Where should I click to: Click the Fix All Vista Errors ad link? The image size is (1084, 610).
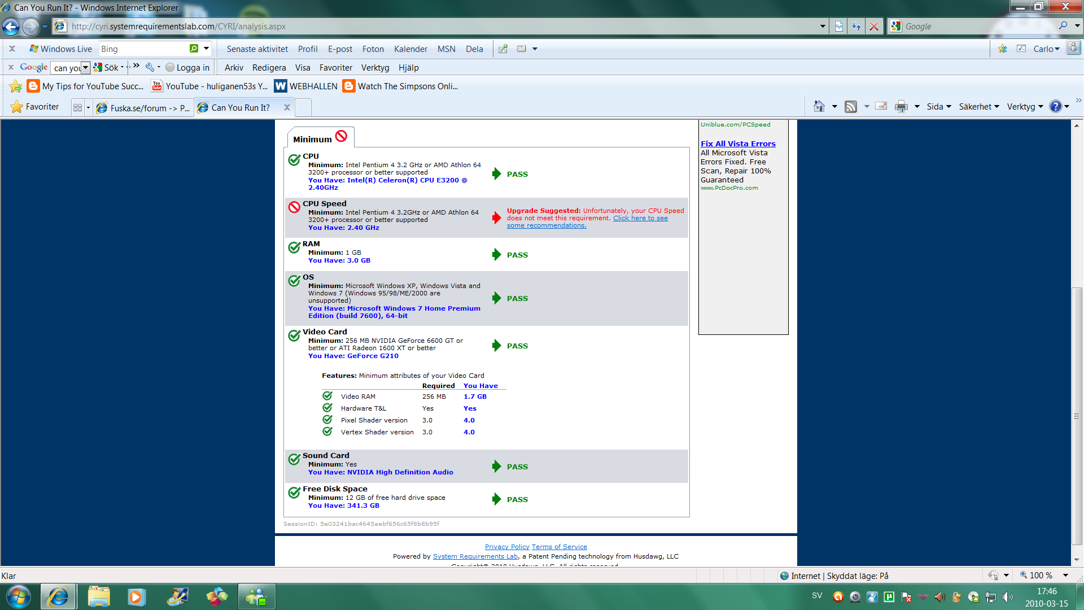click(738, 143)
